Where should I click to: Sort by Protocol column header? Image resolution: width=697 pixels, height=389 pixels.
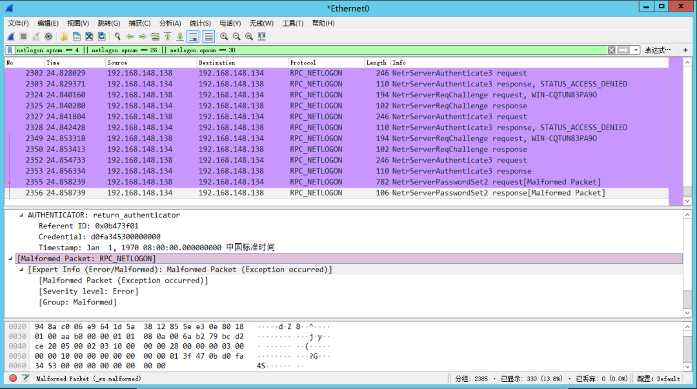click(x=326, y=63)
